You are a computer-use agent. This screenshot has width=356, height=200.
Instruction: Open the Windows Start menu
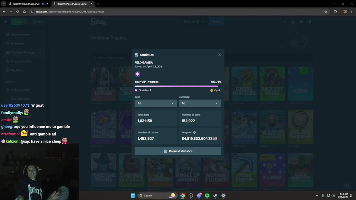[x=133, y=196]
